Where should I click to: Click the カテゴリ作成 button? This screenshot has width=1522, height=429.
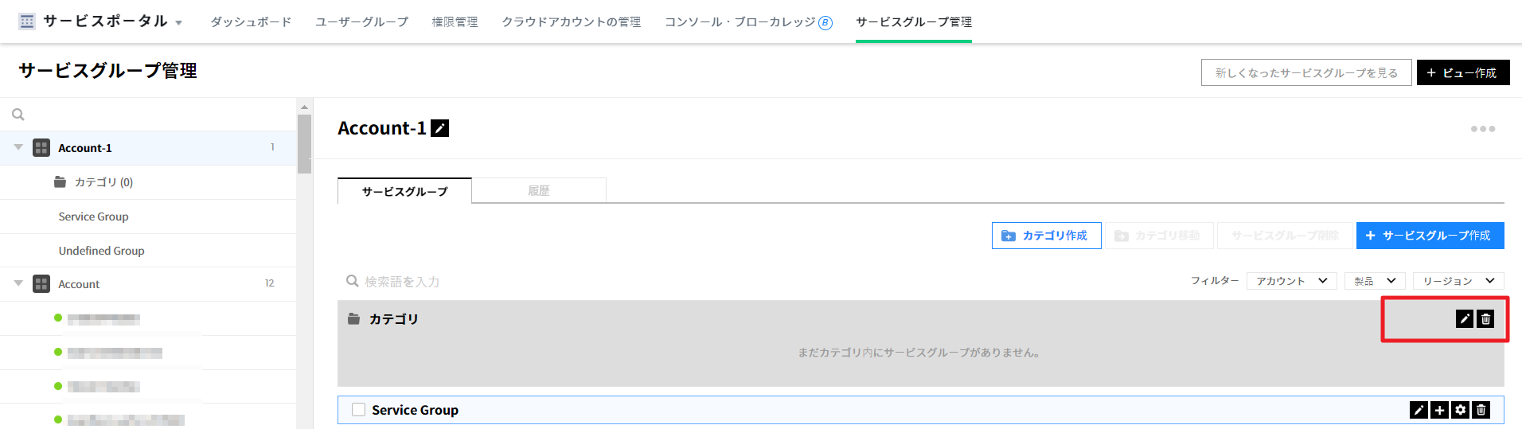click(1046, 236)
